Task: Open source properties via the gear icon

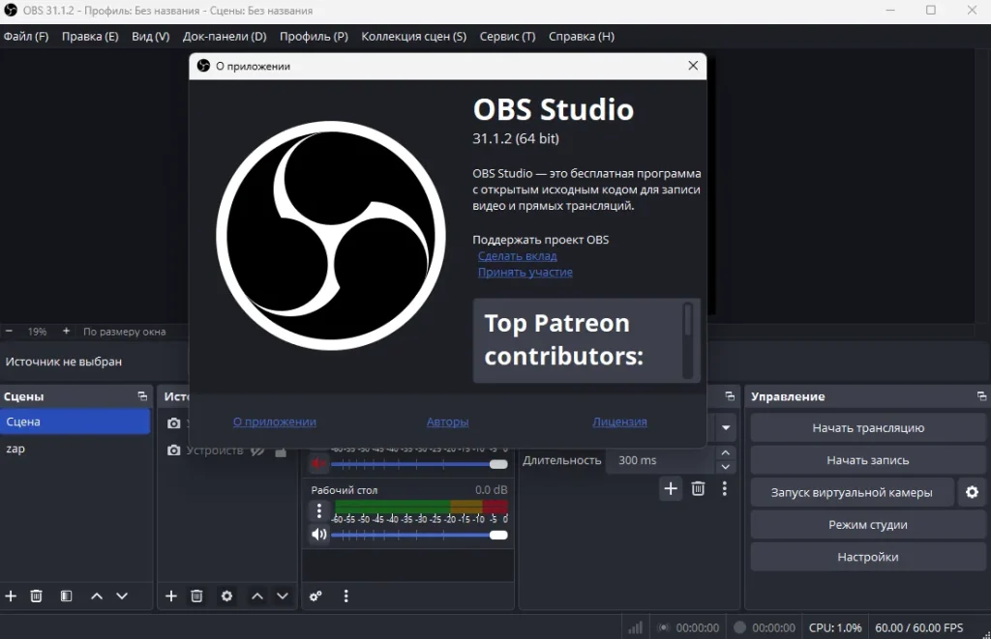Action: coord(226,596)
